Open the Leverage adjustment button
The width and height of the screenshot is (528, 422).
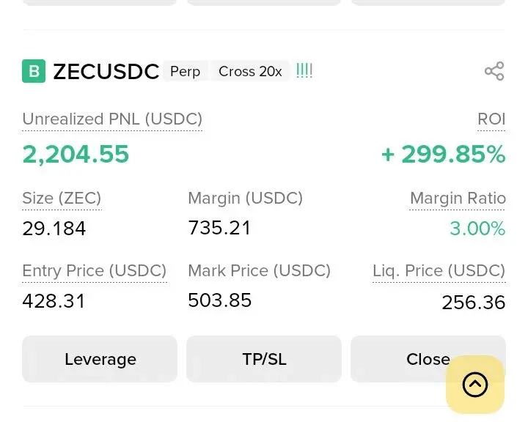(100, 359)
